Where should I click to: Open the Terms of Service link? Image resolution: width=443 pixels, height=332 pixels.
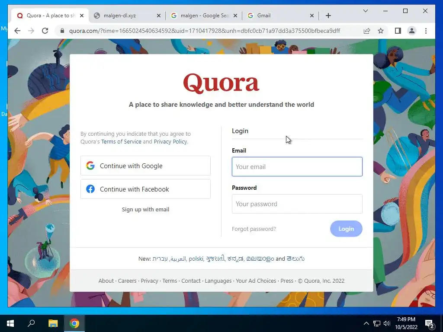pyautogui.click(x=121, y=141)
